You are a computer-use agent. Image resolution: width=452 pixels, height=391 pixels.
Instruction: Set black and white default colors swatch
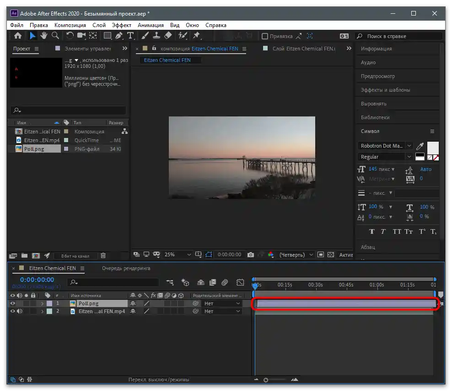(x=420, y=156)
